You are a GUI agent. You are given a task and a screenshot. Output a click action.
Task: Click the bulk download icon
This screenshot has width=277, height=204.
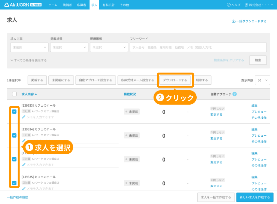pyautogui.click(x=234, y=21)
